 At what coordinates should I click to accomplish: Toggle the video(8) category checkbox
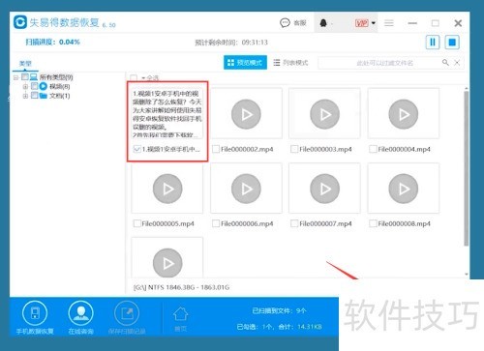pos(34,86)
